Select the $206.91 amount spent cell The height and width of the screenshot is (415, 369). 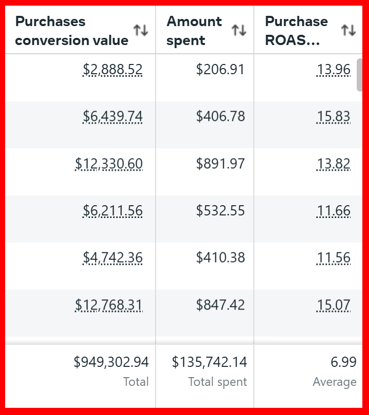pyautogui.click(x=221, y=70)
